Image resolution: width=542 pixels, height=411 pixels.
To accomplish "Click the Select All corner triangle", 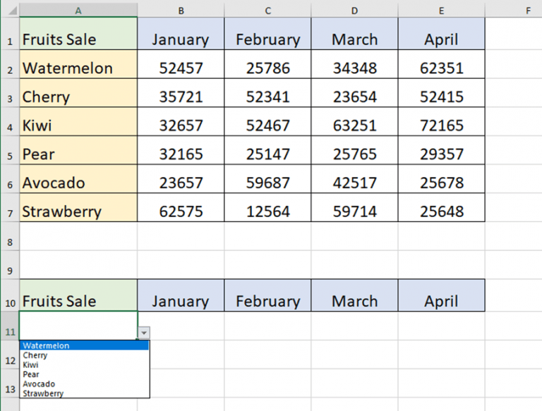I will tap(13, 11).
